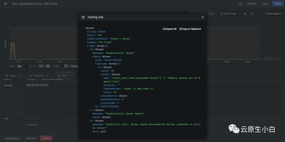Switch to the Alert tab

64,76
